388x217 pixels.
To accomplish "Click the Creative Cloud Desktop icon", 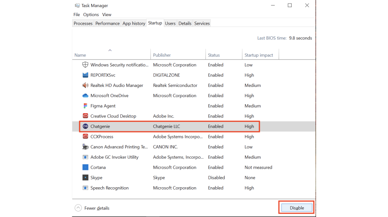I will (85, 116).
